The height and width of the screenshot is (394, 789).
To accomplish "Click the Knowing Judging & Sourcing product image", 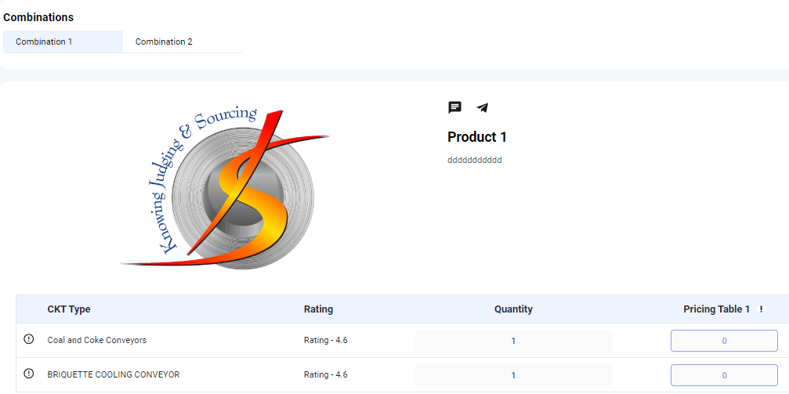I will pyautogui.click(x=226, y=188).
